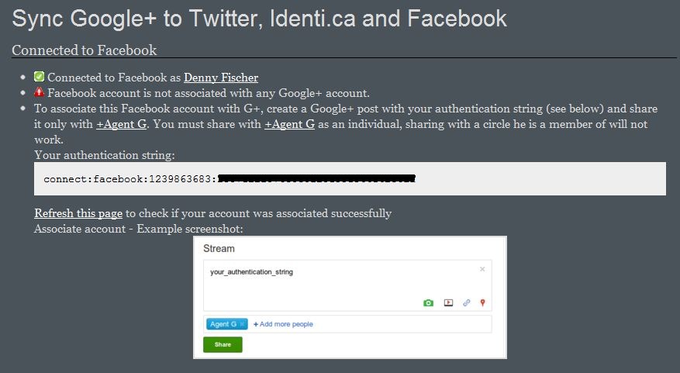The width and height of the screenshot is (680, 373).
Task: Click the add-video icon in the post box
Action: point(448,302)
